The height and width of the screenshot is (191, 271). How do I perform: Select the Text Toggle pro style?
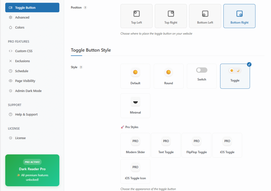[x=166, y=145]
